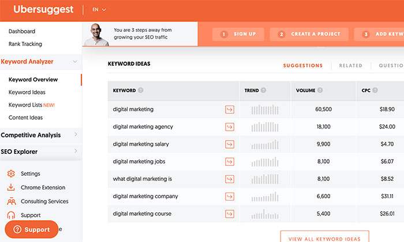The height and width of the screenshot is (242, 404).
Task: Click the volume value 60,500
Action: click(x=323, y=109)
